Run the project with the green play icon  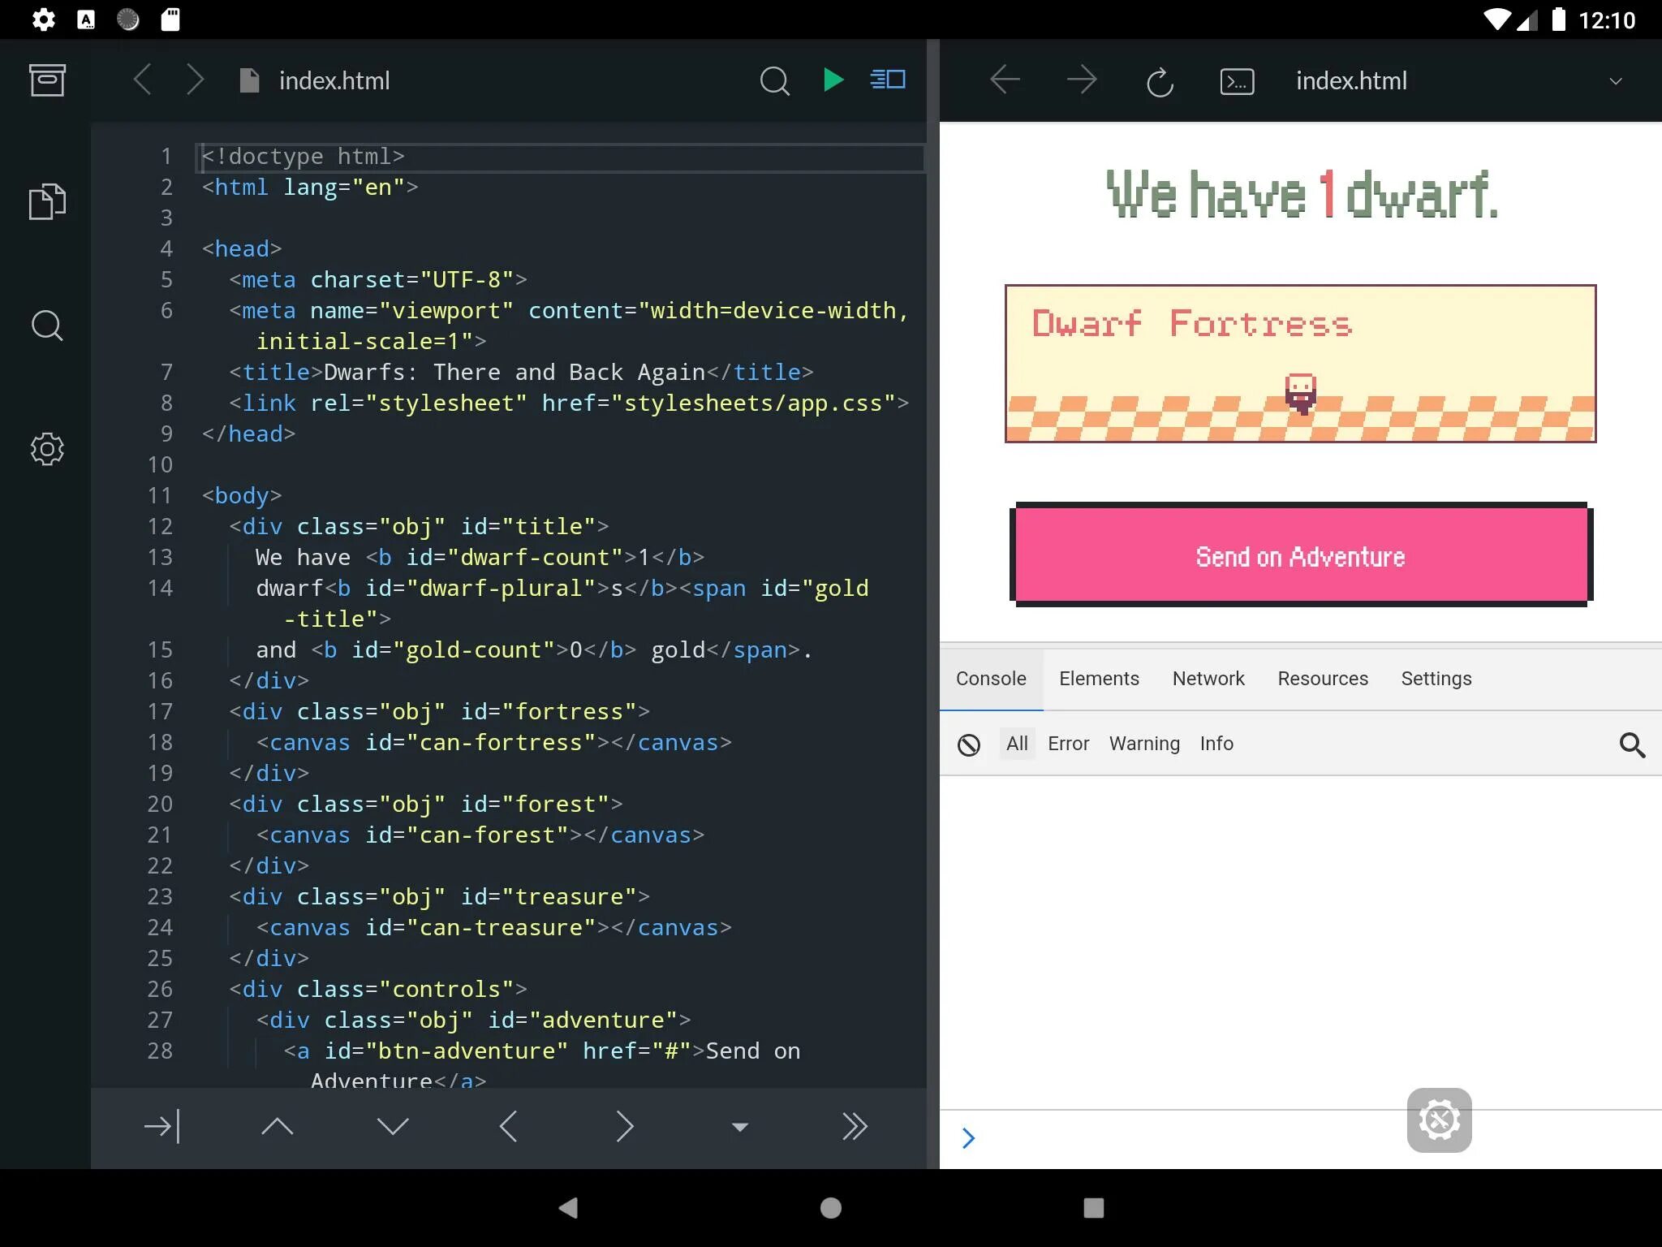coord(833,80)
